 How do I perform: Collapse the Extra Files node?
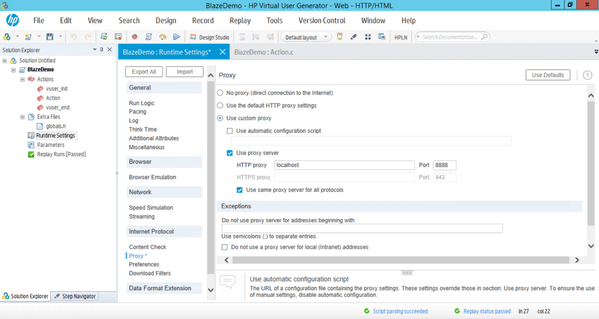tap(22, 117)
